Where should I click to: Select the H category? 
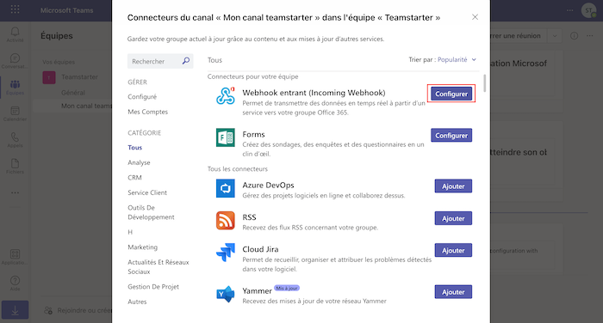pos(130,232)
